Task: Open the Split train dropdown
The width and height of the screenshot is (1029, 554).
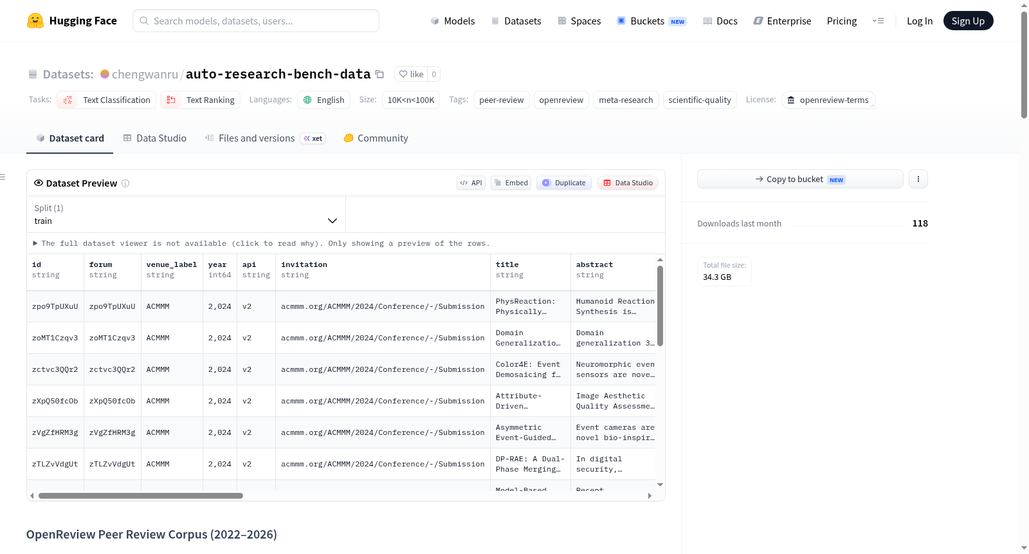Action: pos(186,214)
